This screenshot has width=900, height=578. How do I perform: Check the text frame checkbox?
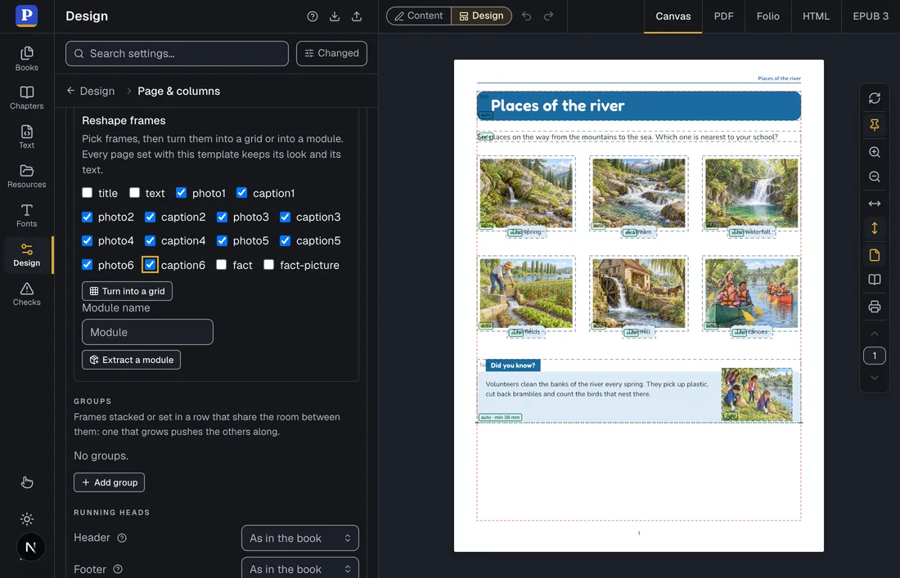134,193
